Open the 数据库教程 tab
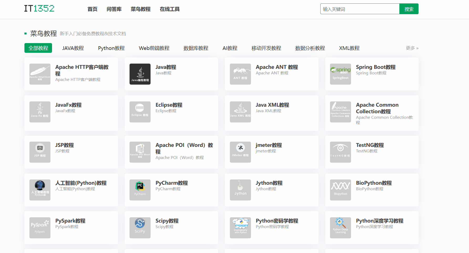This screenshot has width=469, height=253. coord(196,48)
